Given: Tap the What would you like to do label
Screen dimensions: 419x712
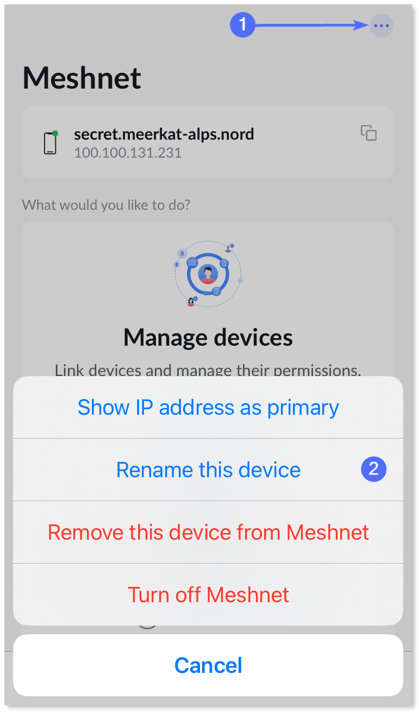Looking at the screenshot, I should tap(107, 205).
